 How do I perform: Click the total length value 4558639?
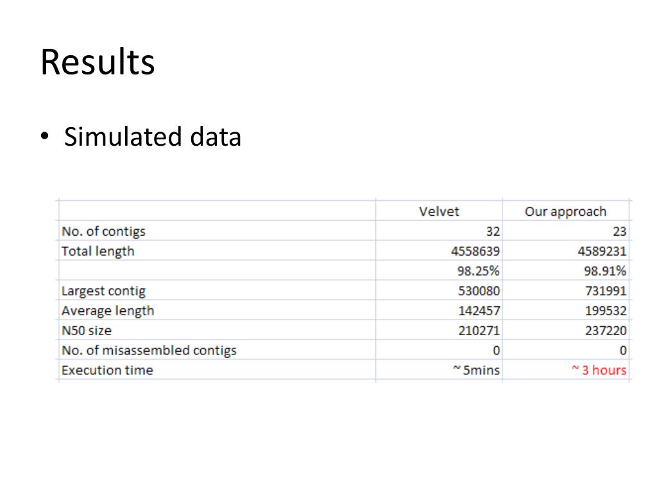point(475,251)
